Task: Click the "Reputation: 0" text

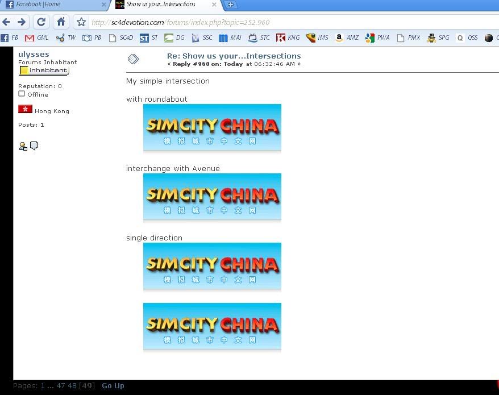Action: [x=40, y=86]
